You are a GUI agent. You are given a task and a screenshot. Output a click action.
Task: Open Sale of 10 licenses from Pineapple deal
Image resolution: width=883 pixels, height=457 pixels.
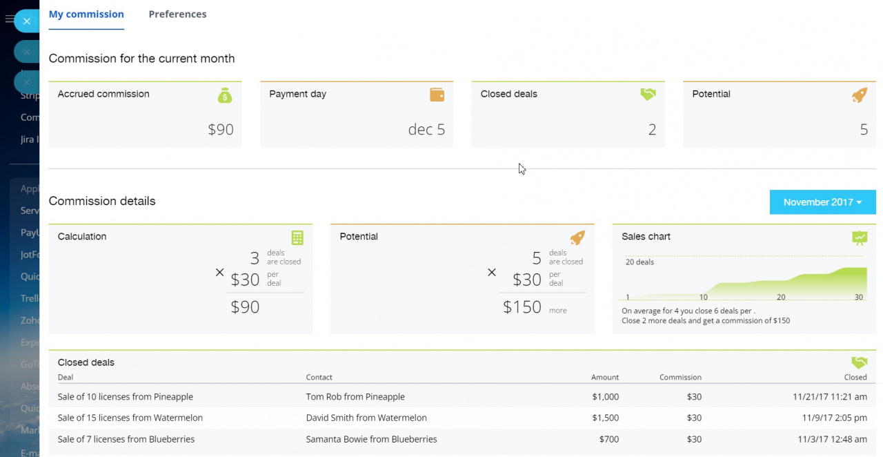coord(125,397)
